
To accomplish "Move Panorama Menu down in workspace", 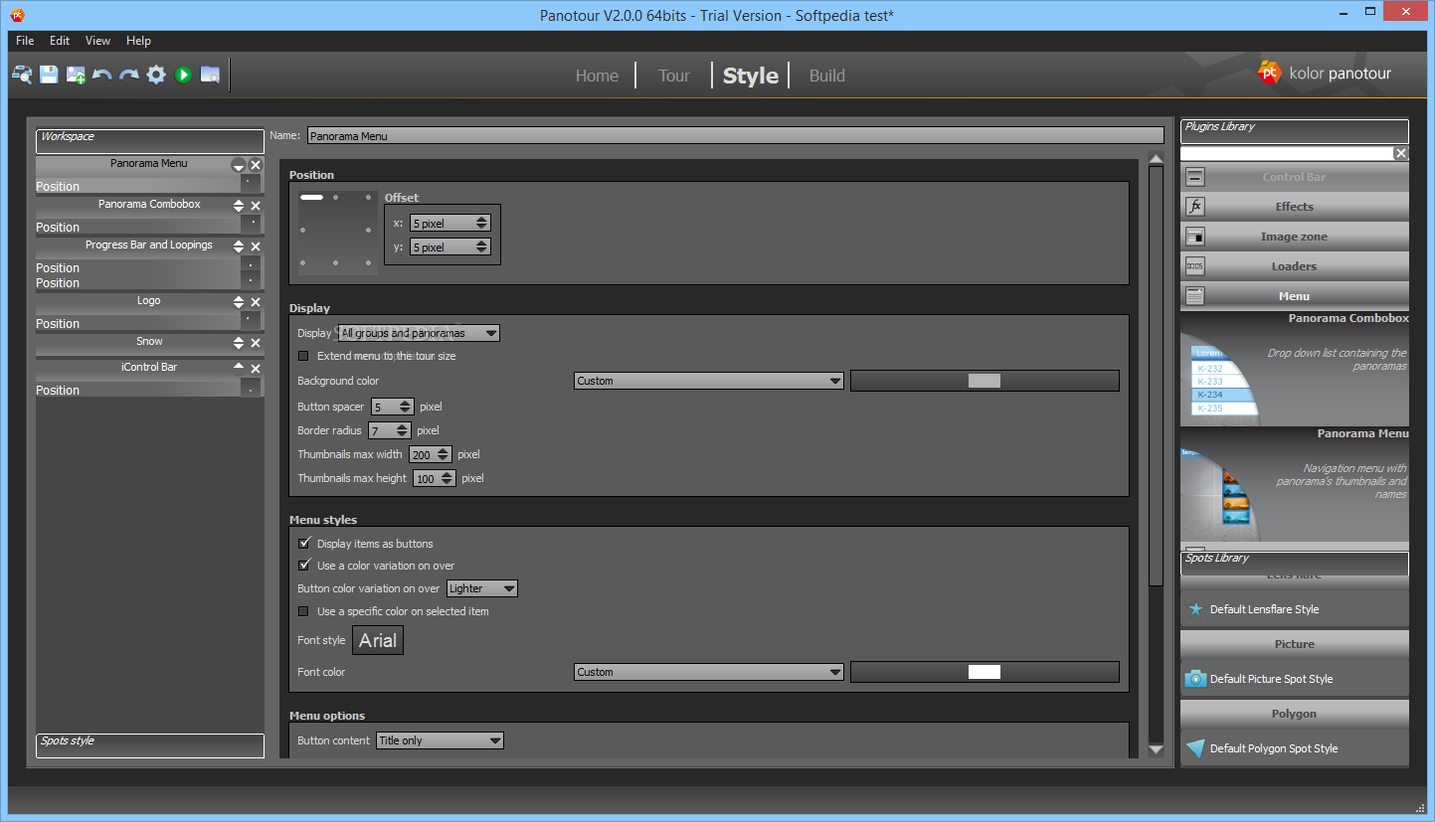I will point(239,165).
